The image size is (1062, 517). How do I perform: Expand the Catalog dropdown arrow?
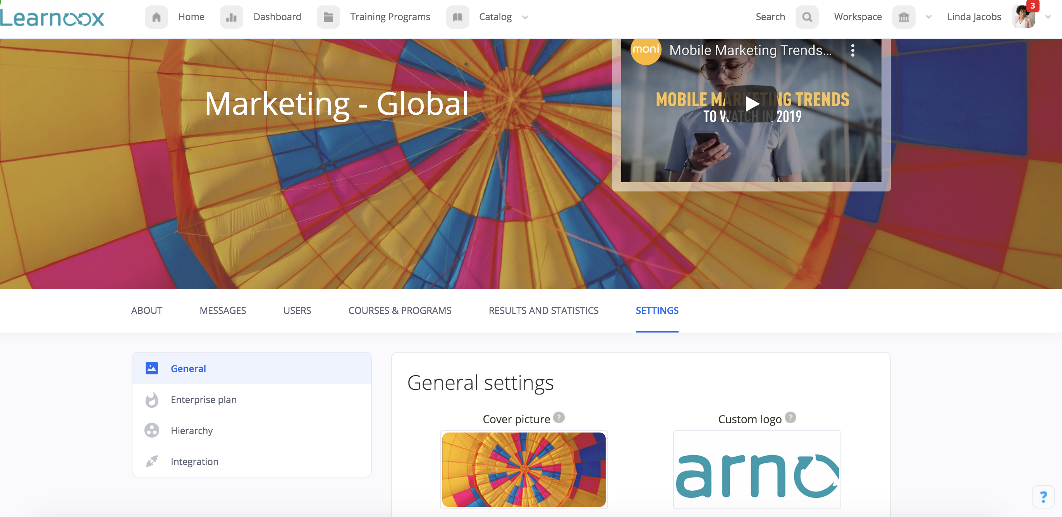(x=525, y=17)
